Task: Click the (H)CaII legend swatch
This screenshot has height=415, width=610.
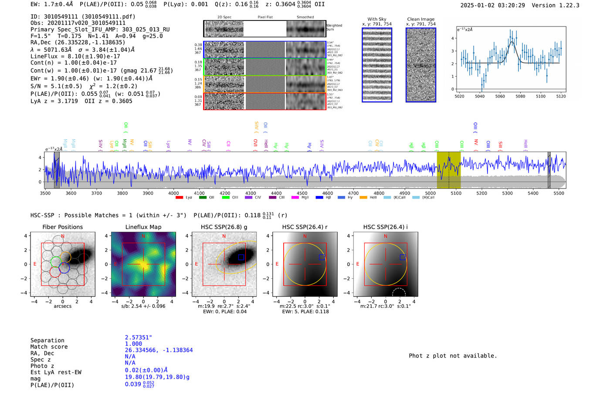Action: pos(416,198)
